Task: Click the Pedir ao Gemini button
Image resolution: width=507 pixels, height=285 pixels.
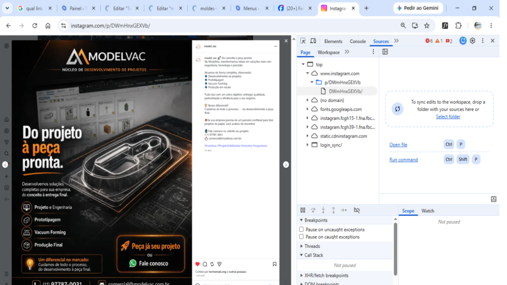Action: [x=417, y=8]
